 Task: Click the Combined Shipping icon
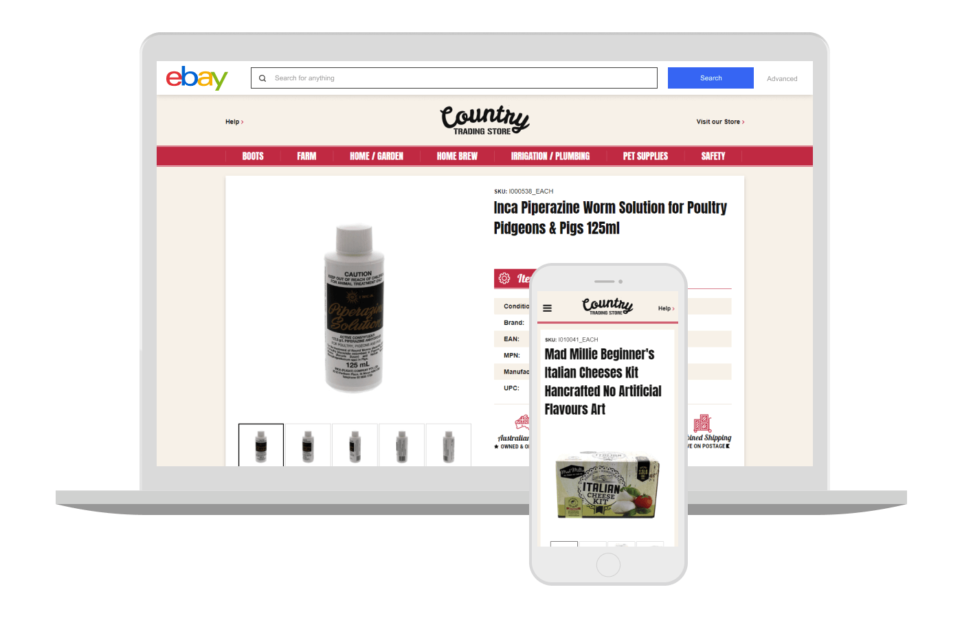702,423
